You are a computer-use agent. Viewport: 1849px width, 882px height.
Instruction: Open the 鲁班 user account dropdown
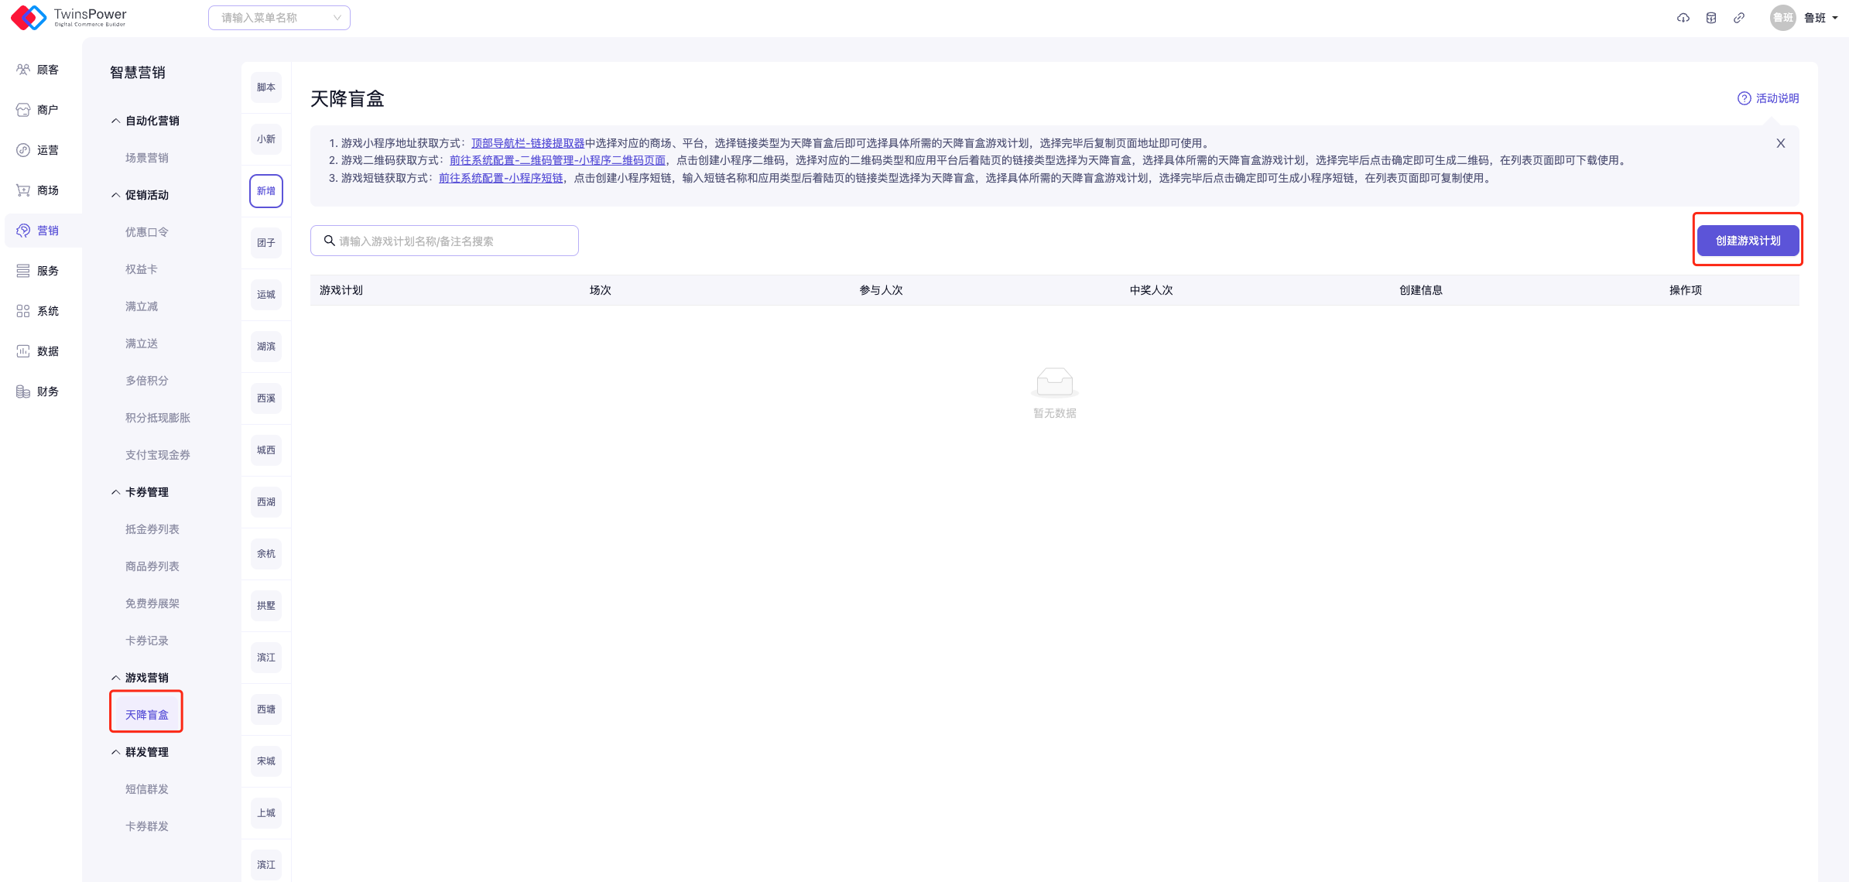click(x=1815, y=18)
